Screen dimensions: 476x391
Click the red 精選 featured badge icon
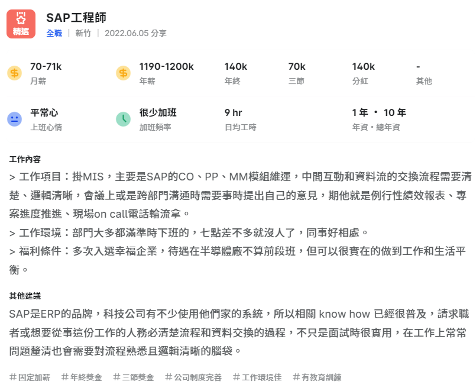tap(21, 24)
